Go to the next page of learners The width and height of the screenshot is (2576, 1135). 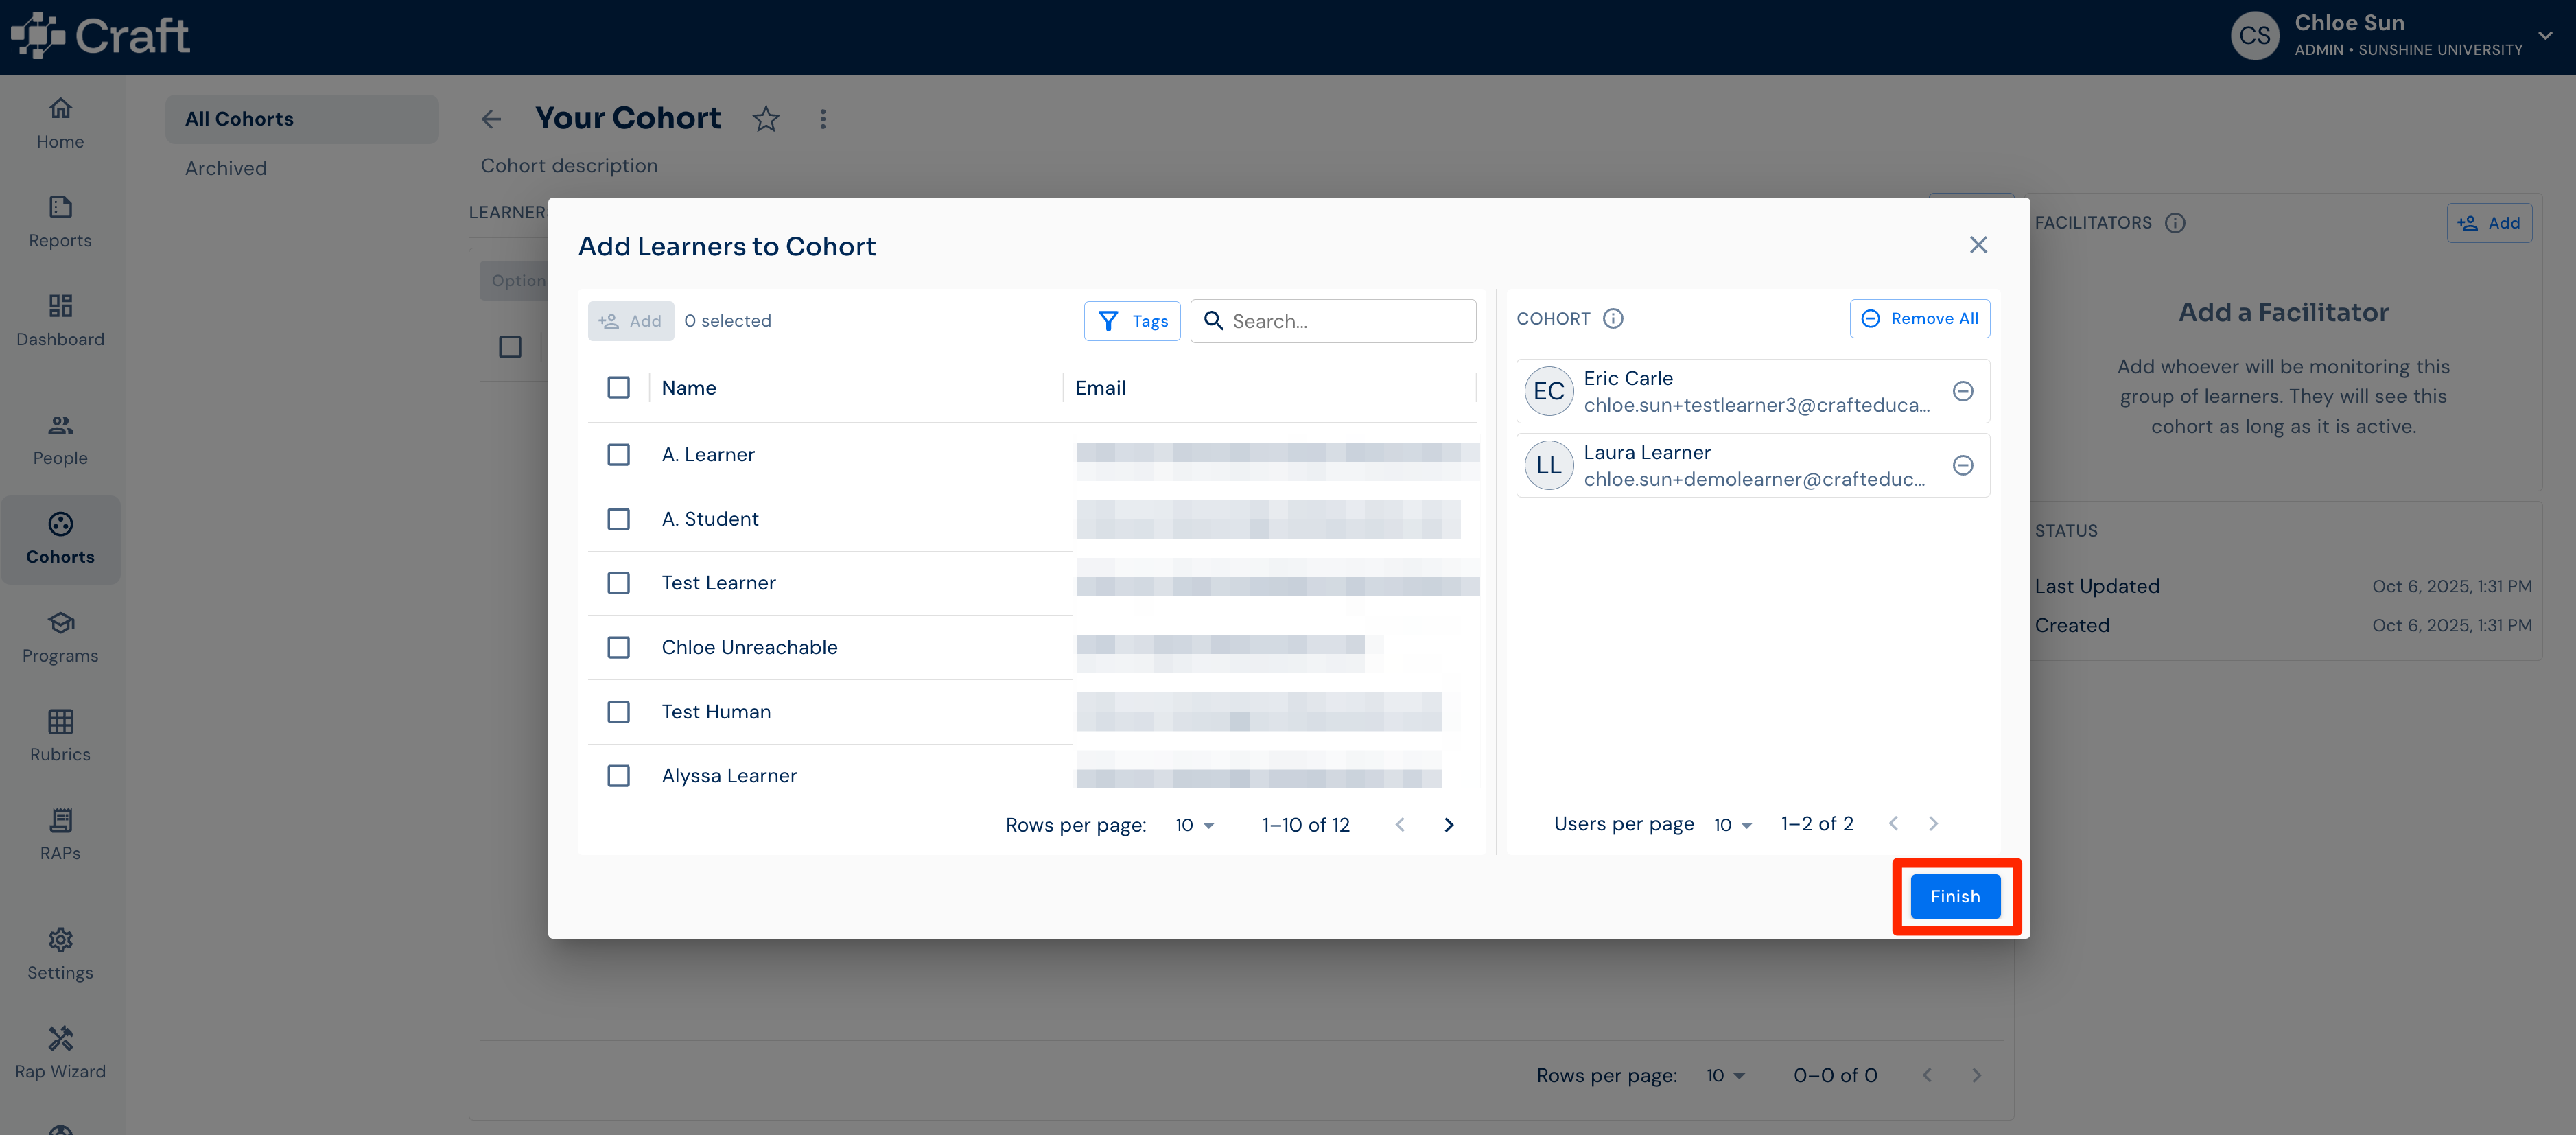[1448, 824]
